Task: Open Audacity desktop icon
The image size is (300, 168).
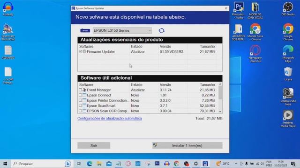Action: [8, 8]
